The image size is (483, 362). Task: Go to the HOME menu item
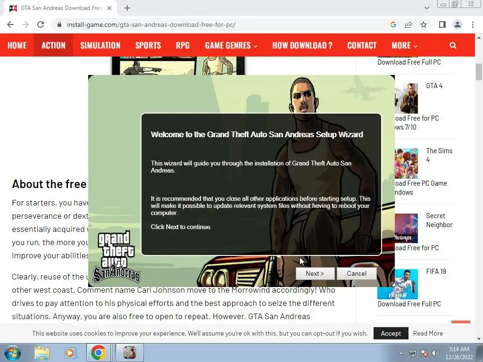(17, 45)
